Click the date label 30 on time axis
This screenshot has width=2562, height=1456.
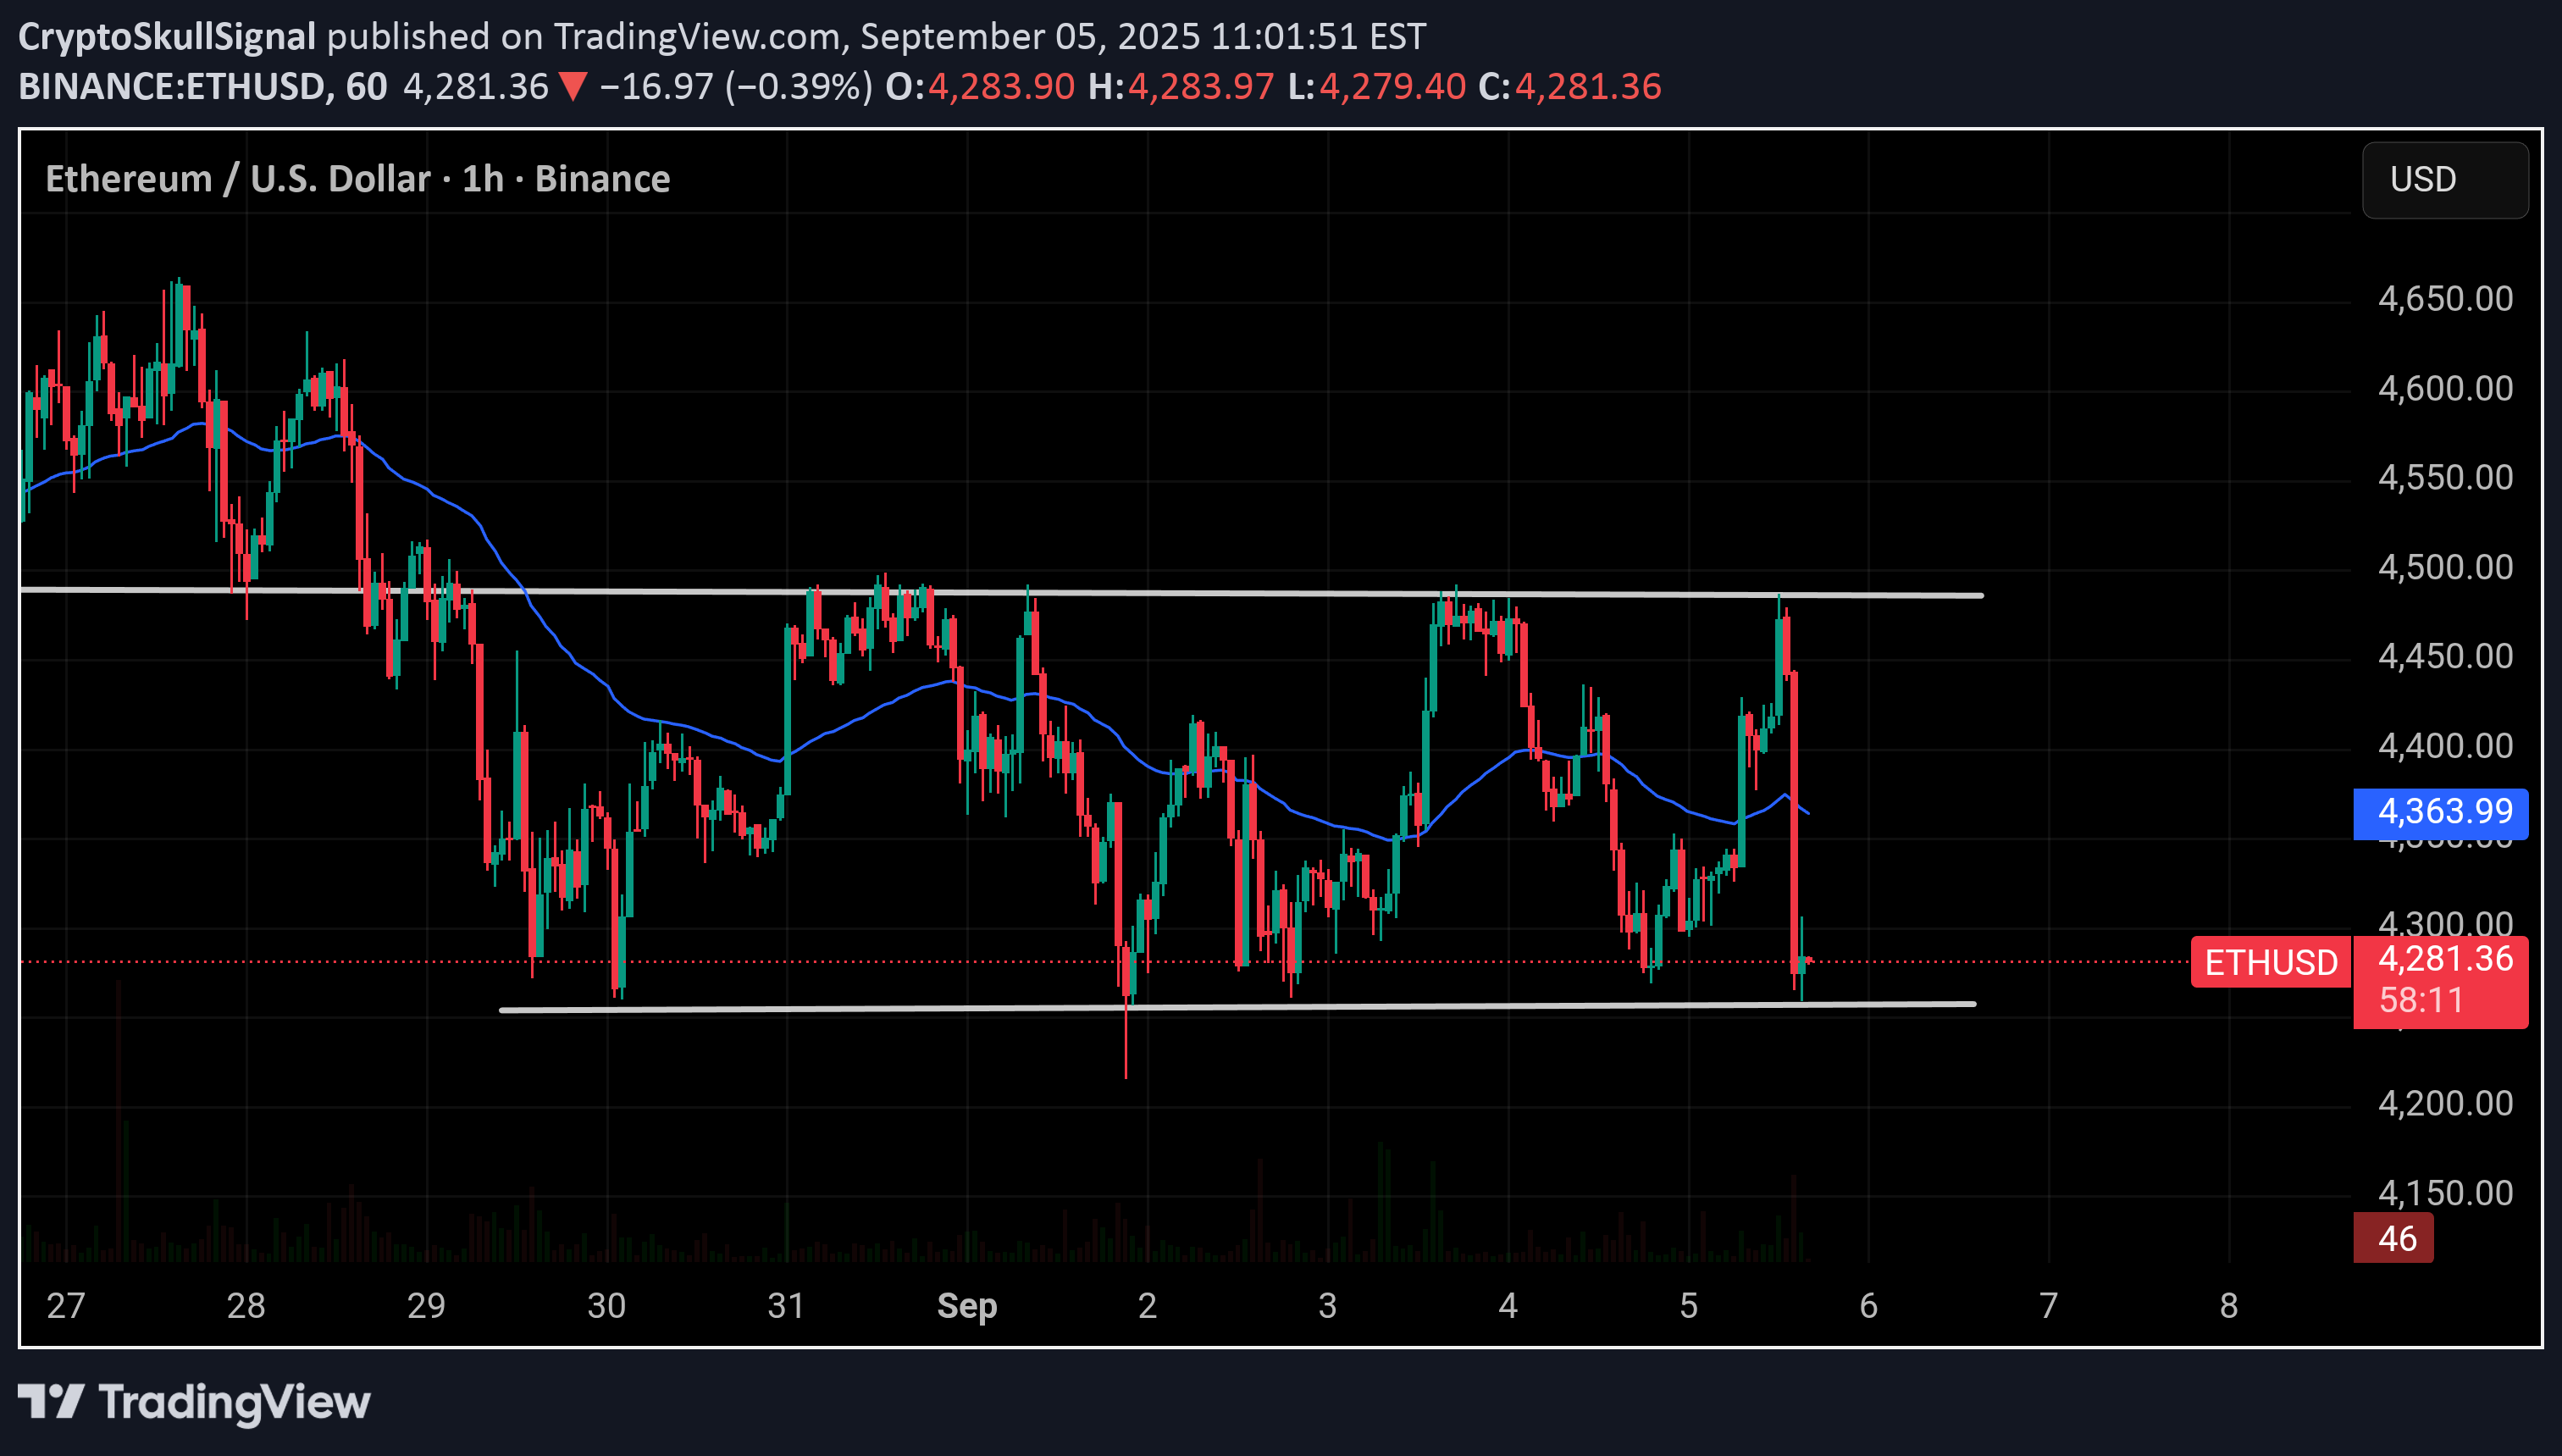(606, 1306)
